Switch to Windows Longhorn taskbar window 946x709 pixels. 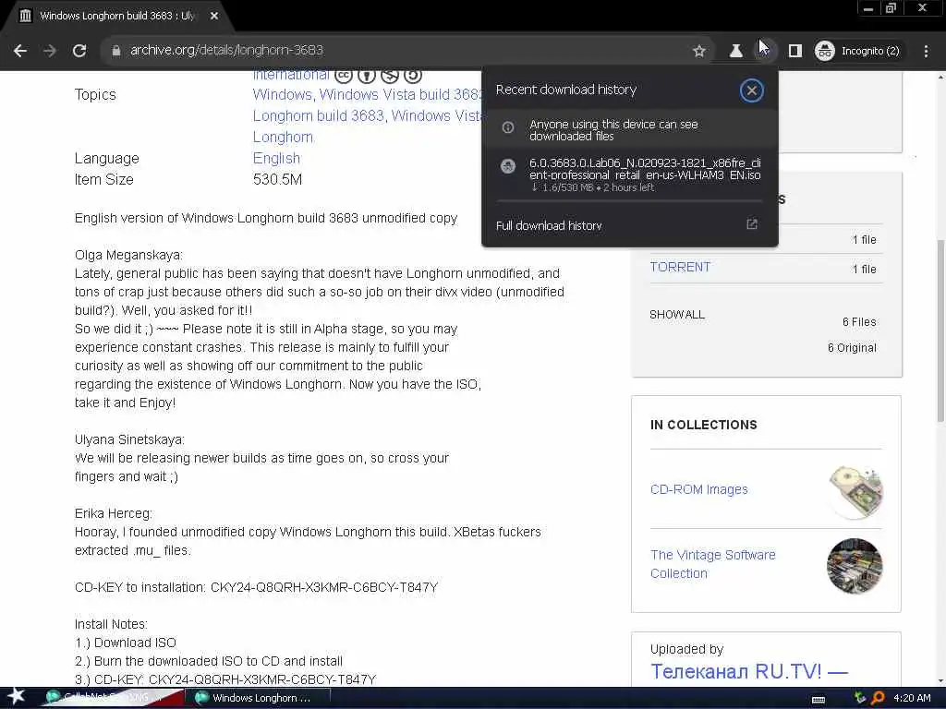tap(257, 698)
